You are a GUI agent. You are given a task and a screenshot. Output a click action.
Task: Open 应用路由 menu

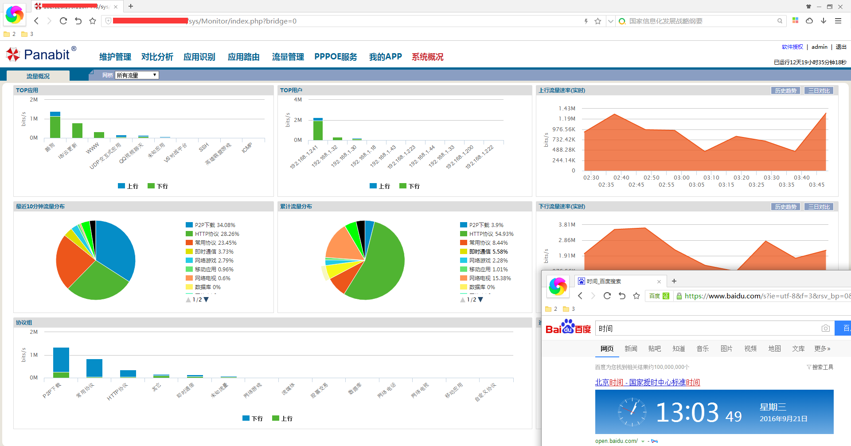244,57
